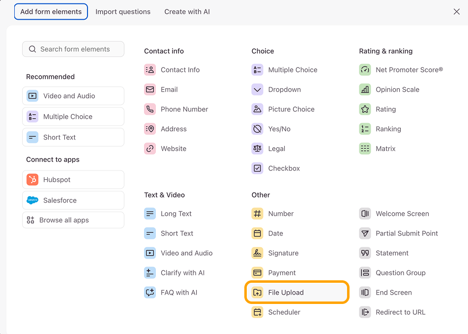The width and height of the screenshot is (468, 334).
Task: Switch to the Import questions tab
Action: [123, 12]
